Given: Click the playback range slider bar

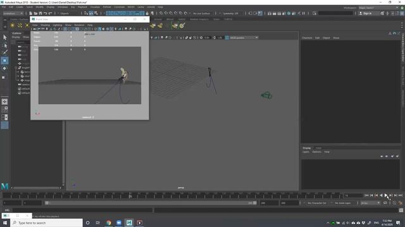Looking at the screenshot, I should [x=151, y=203].
